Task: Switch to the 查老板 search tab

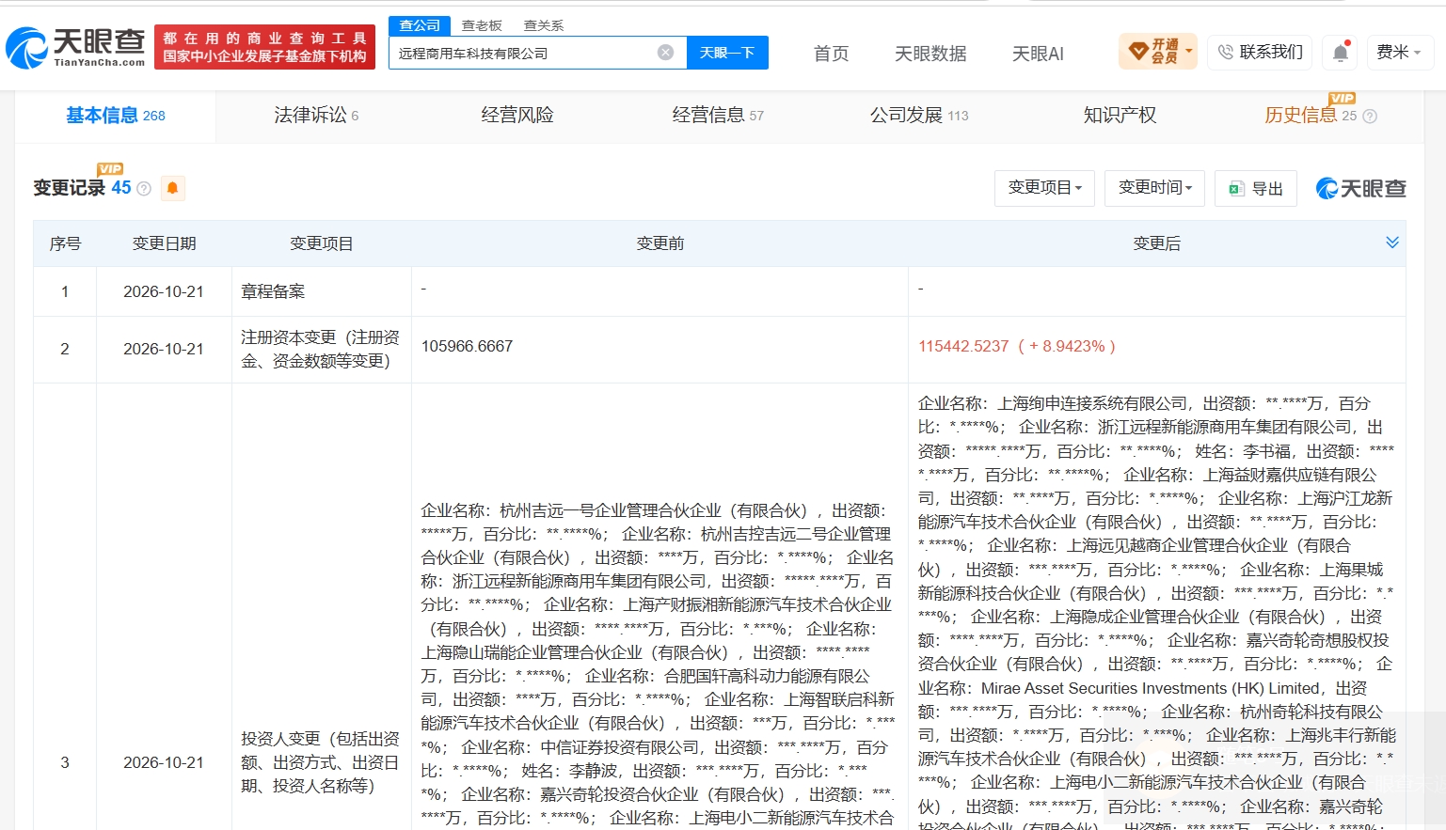Action: pos(482,25)
